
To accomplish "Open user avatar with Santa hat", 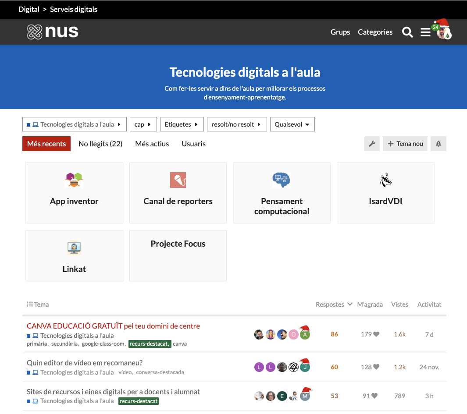I will (444, 32).
